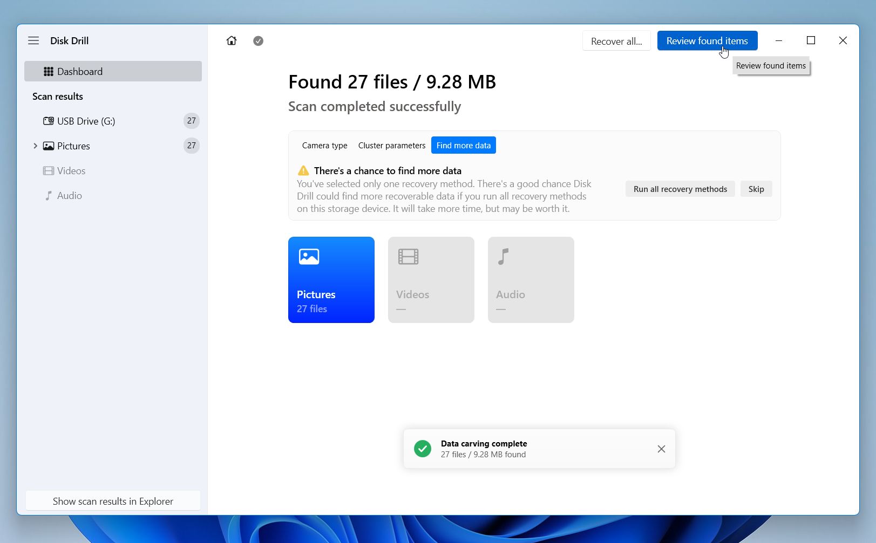Screen dimensions: 876x543
Task: Open the Camera type settings
Action: click(x=324, y=145)
